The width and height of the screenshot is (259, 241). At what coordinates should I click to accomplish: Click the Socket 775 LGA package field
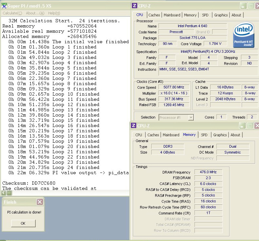(x=193, y=38)
